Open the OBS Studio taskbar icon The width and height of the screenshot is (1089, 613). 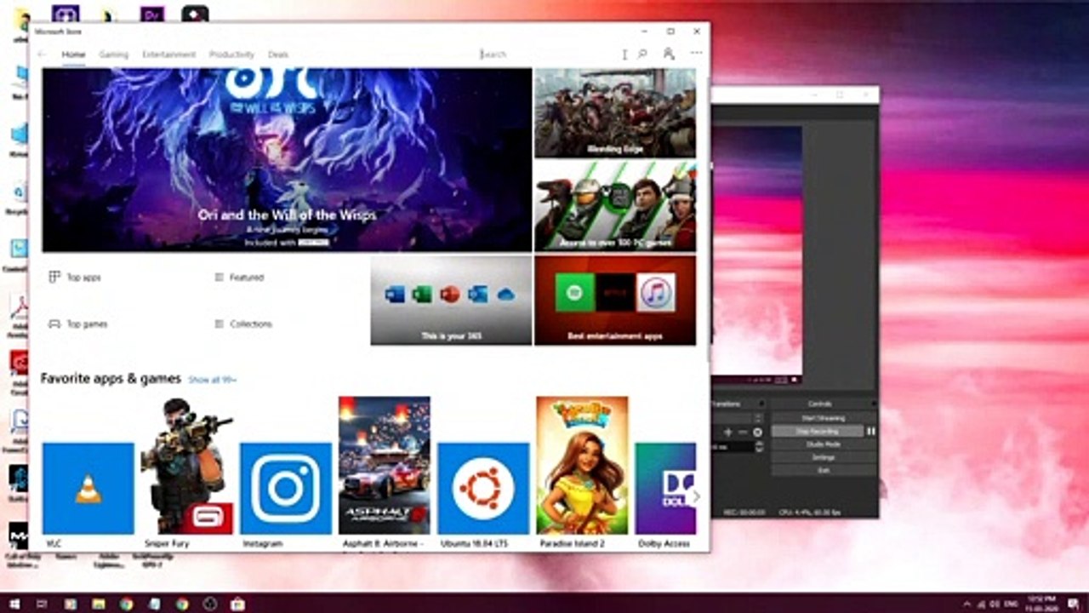(209, 604)
